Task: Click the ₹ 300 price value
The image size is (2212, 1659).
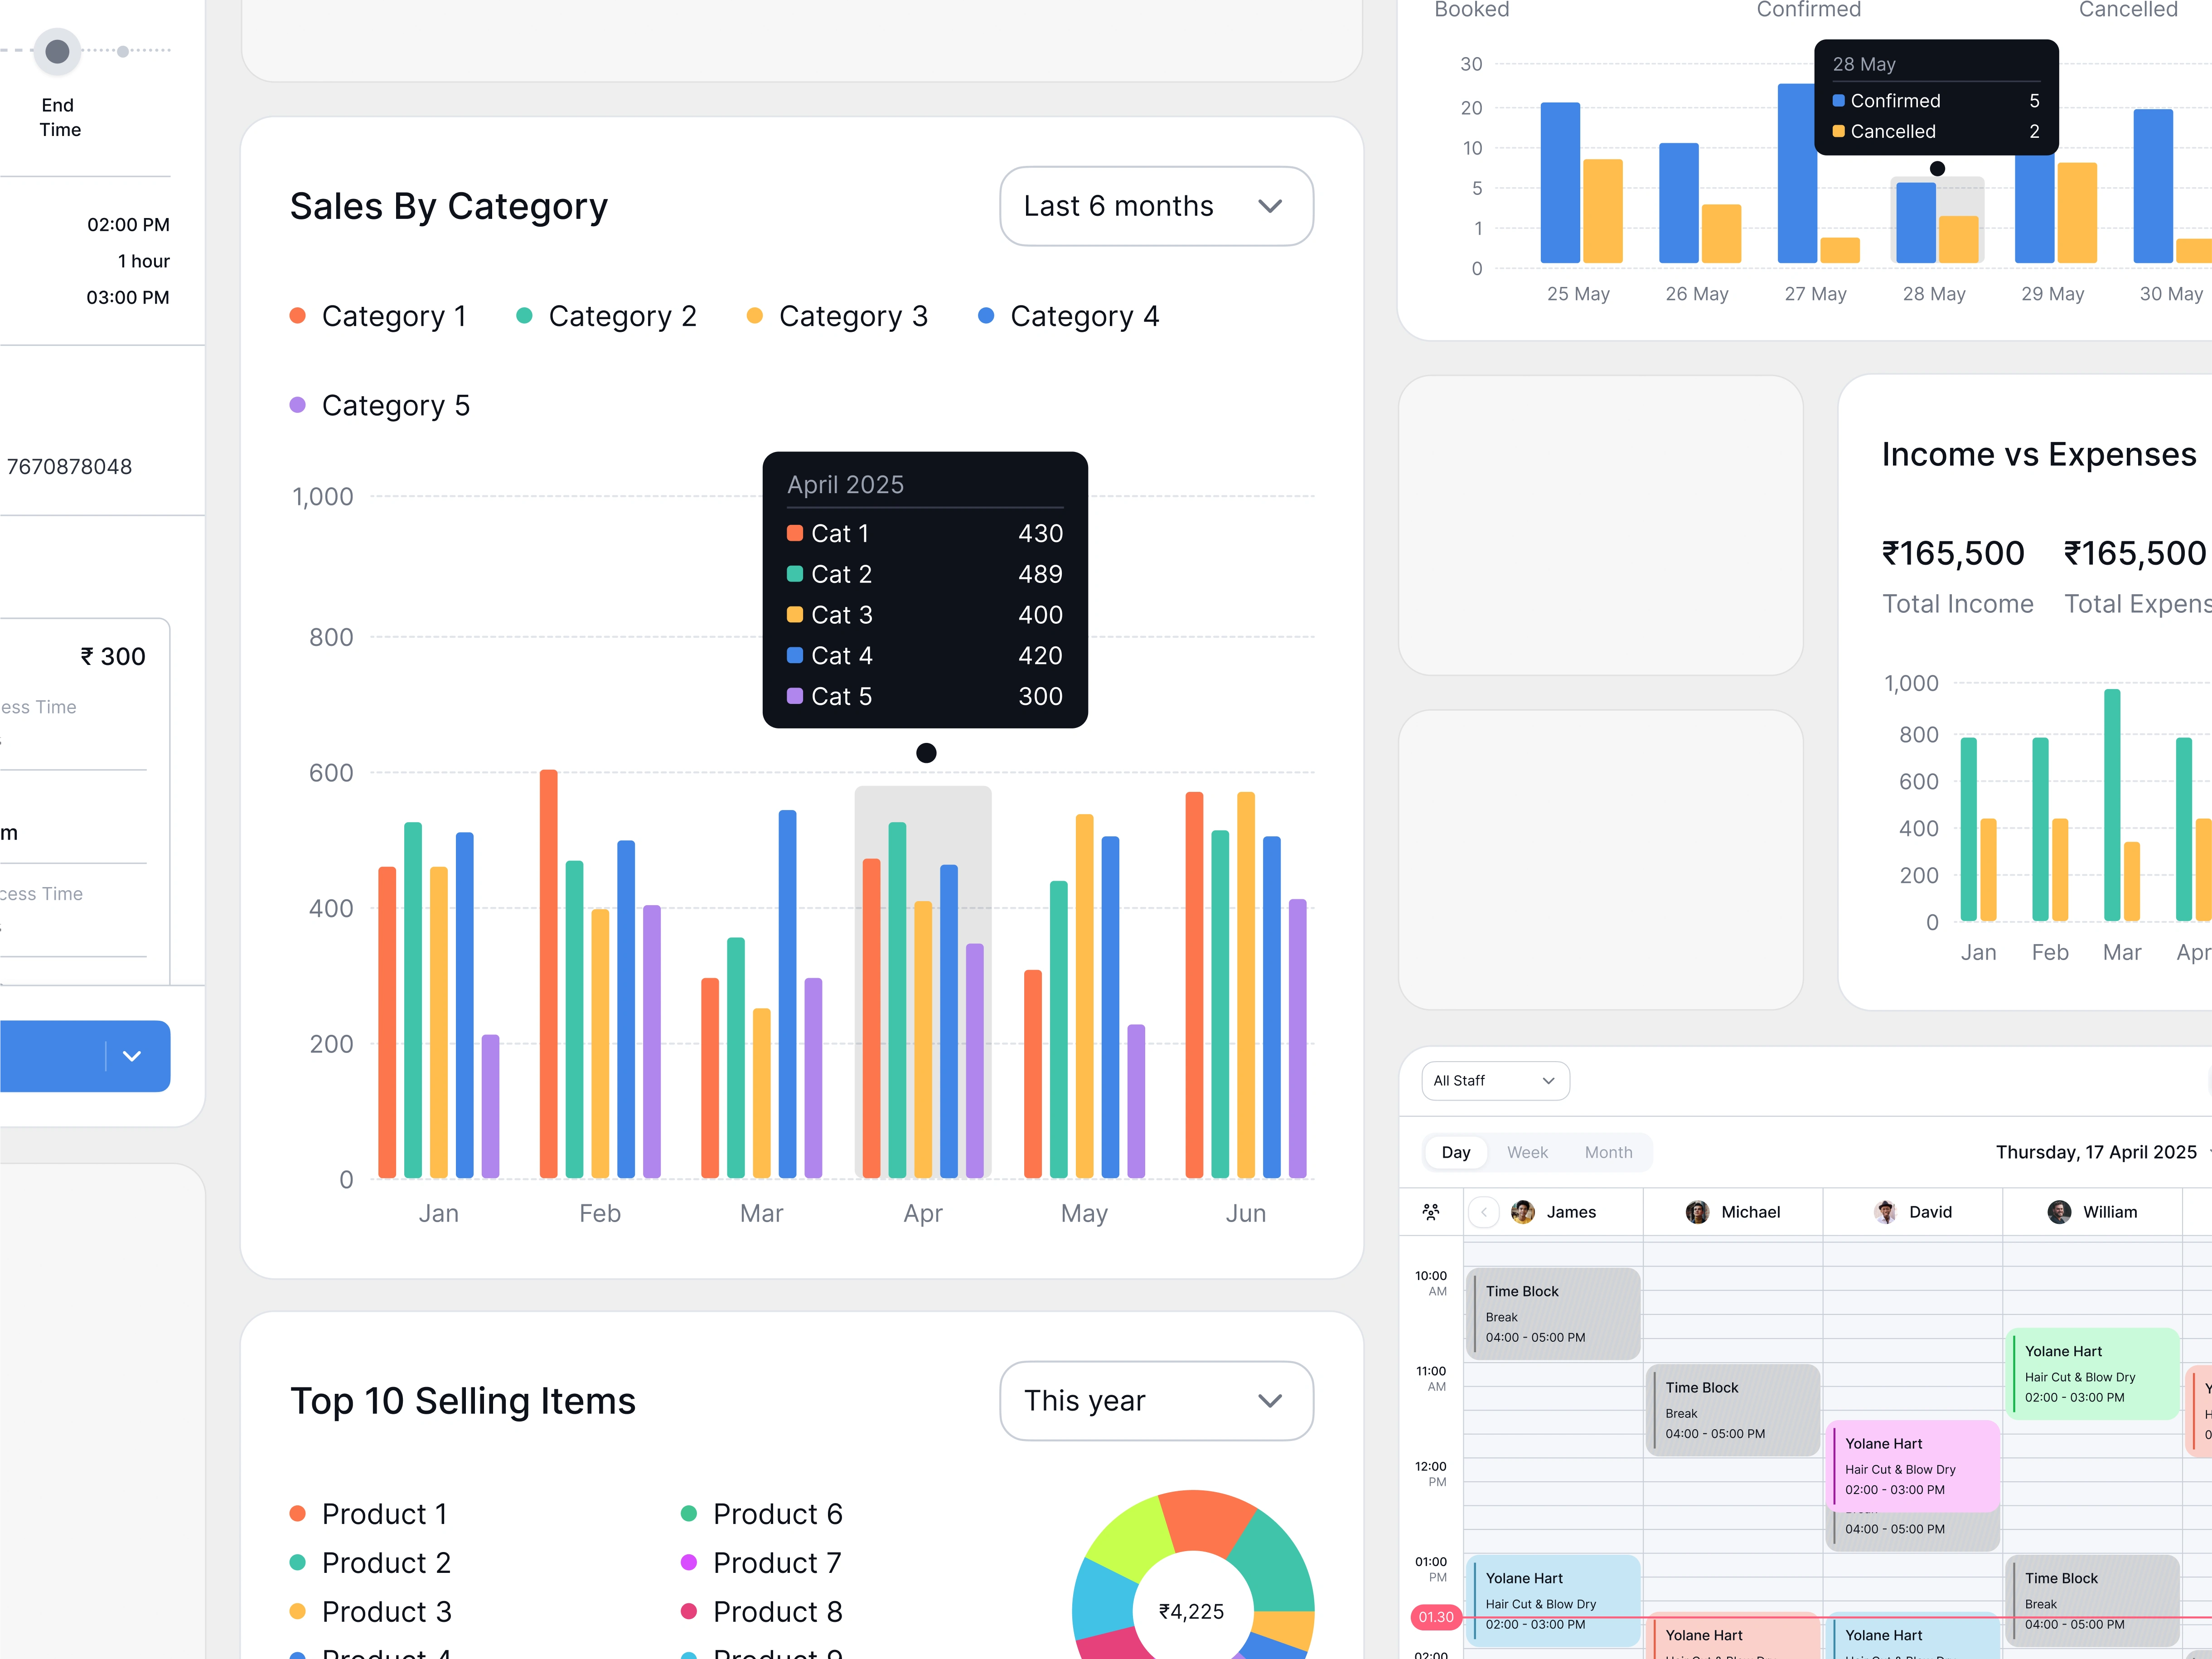Action: 113,657
